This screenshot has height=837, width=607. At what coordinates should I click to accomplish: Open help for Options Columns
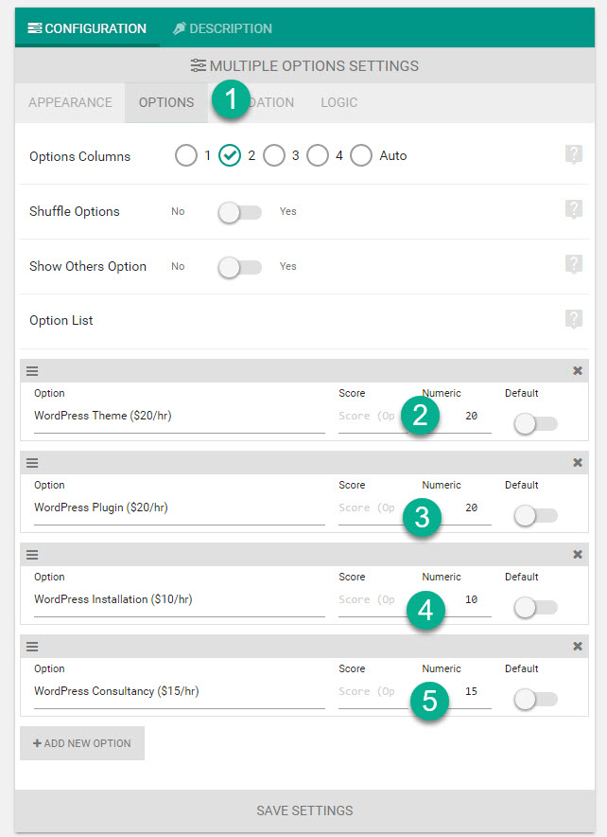tap(573, 154)
